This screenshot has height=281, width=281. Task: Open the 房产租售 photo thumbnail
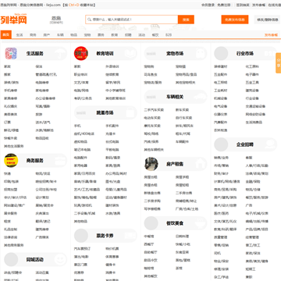click(151, 164)
